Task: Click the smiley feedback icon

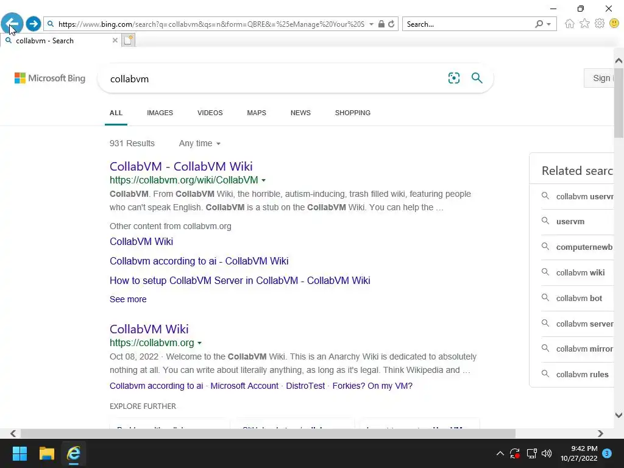Action: [x=614, y=24]
